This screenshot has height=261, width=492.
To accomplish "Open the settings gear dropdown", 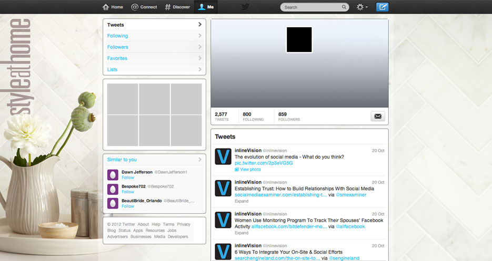I will point(362,7).
